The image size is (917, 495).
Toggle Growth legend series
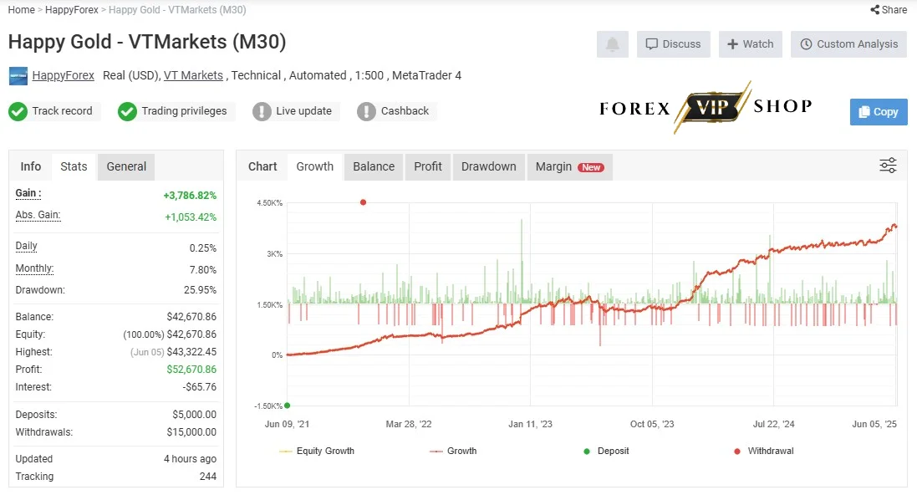(453, 452)
